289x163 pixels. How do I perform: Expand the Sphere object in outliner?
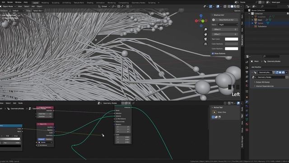252,23
